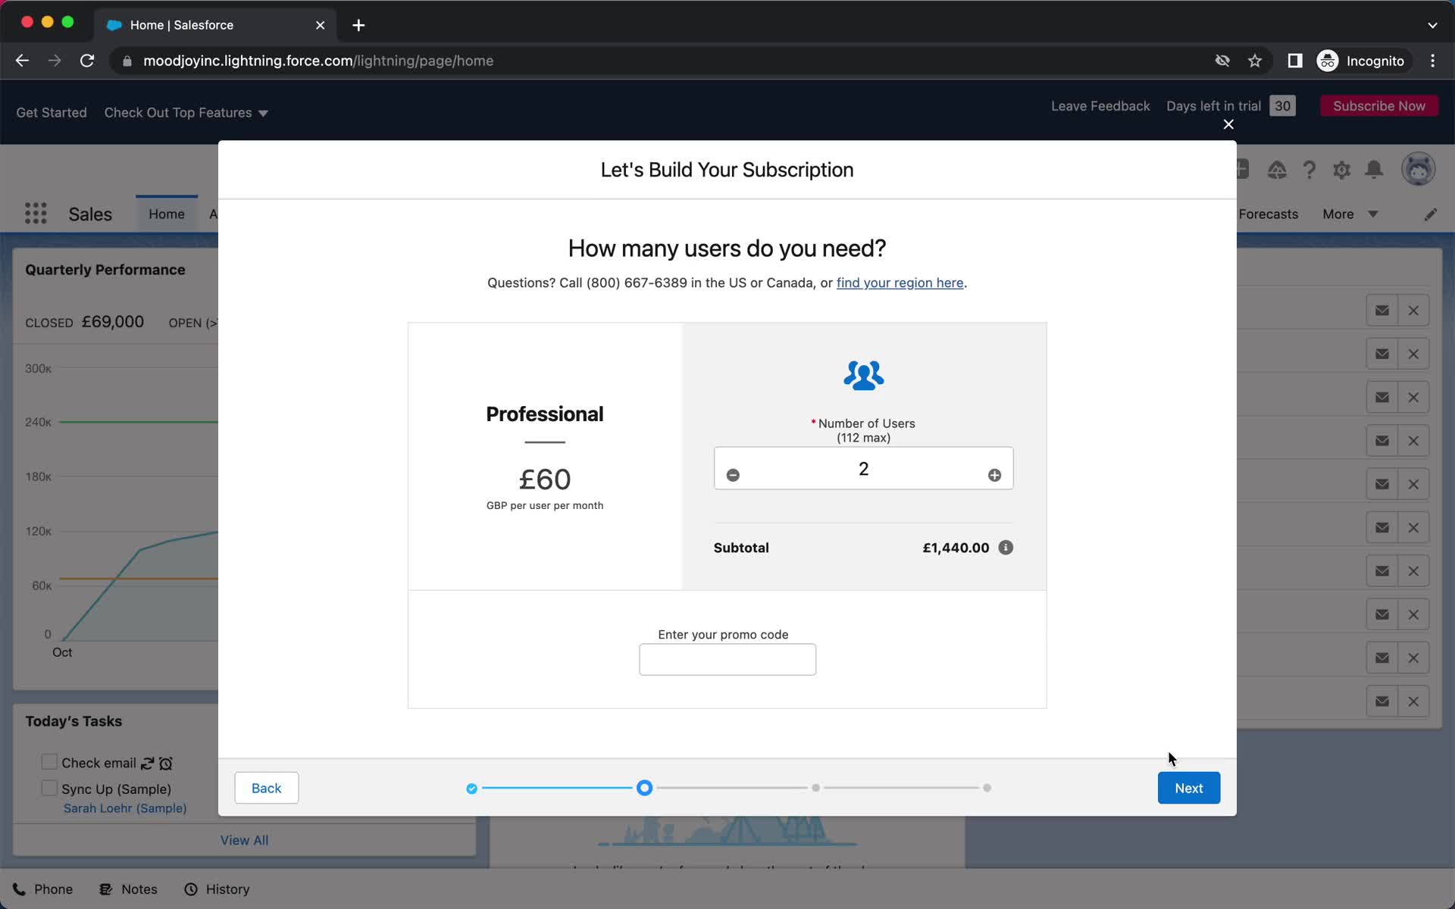Close the Home | Salesforce browser tab
Screen dimensions: 1455x909
pyautogui.click(x=320, y=25)
